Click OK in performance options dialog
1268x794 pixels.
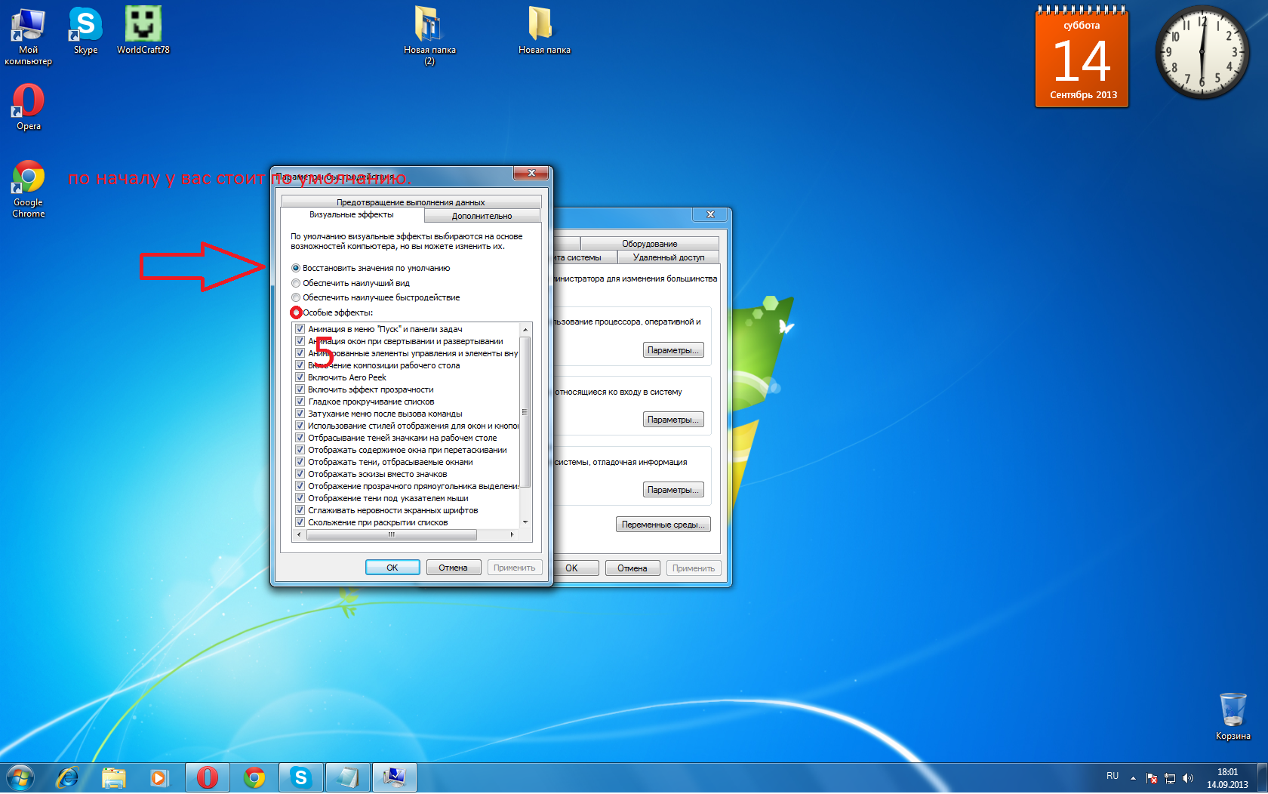click(392, 568)
